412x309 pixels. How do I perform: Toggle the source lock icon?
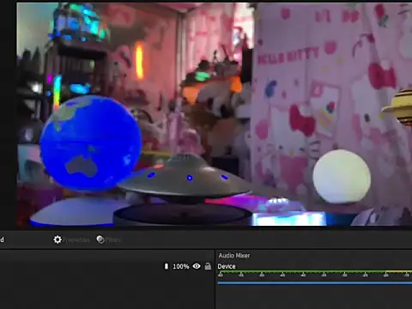[x=208, y=266]
